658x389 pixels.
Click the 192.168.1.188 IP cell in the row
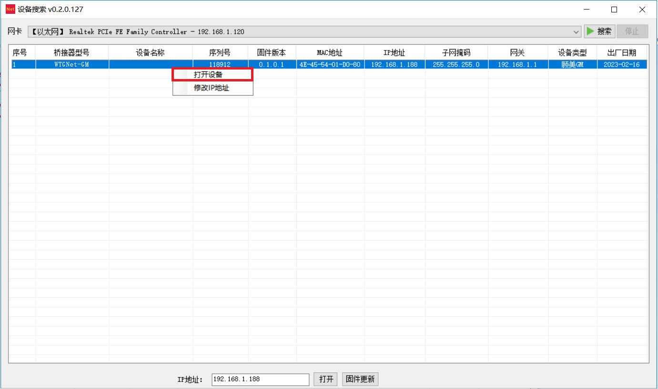click(x=394, y=65)
